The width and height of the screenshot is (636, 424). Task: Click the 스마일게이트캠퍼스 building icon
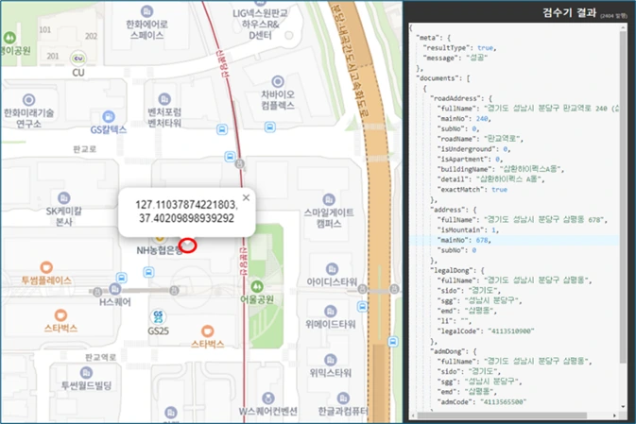pyautogui.click(x=329, y=200)
